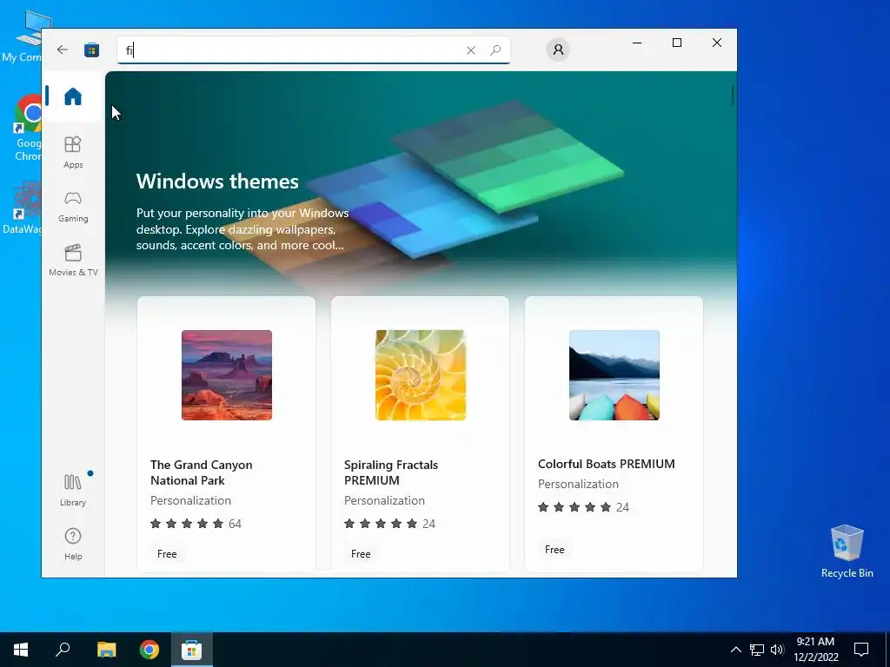Open the notification center icon
890x667 pixels.
point(861,650)
